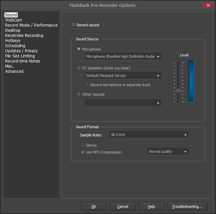The image size is (216, 214).
Task: Toggle the Stereo checkbox
Action: (83, 145)
